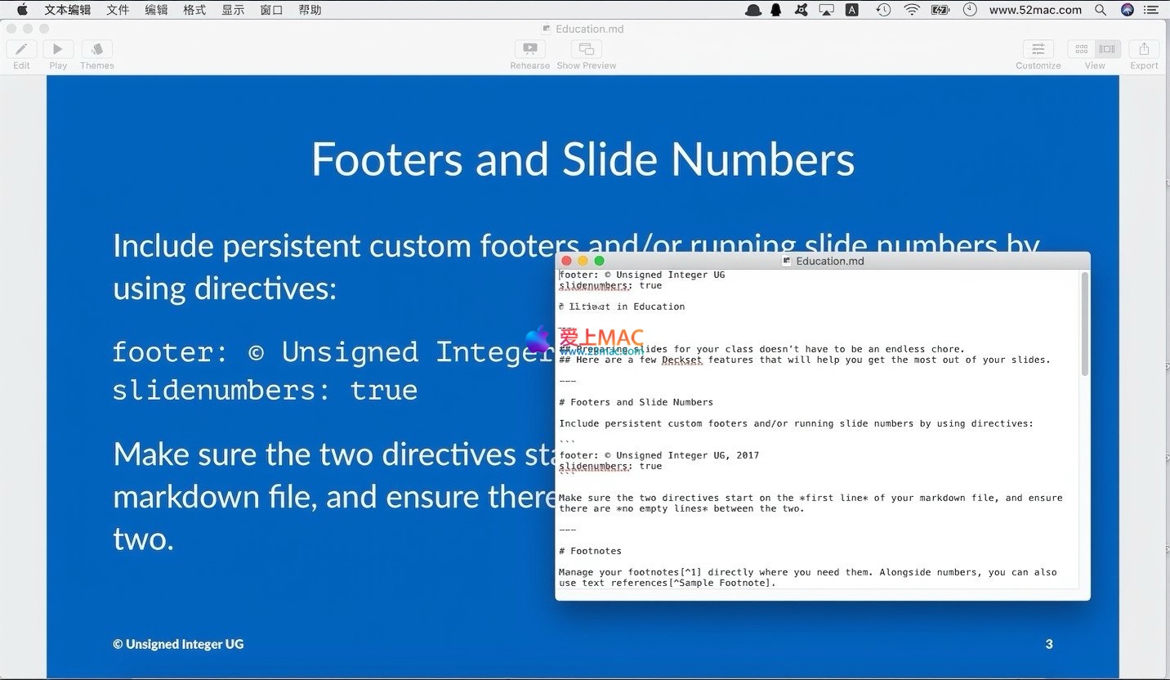This screenshot has height=680, width=1170.
Task: Click the text editor vertical scrollbar
Action: (x=1084, y=327)
